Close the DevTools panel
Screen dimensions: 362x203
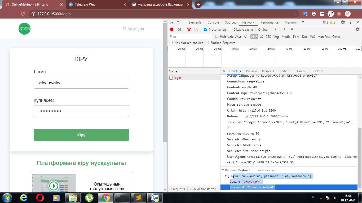pyautogui.click(x=357, y=22)
